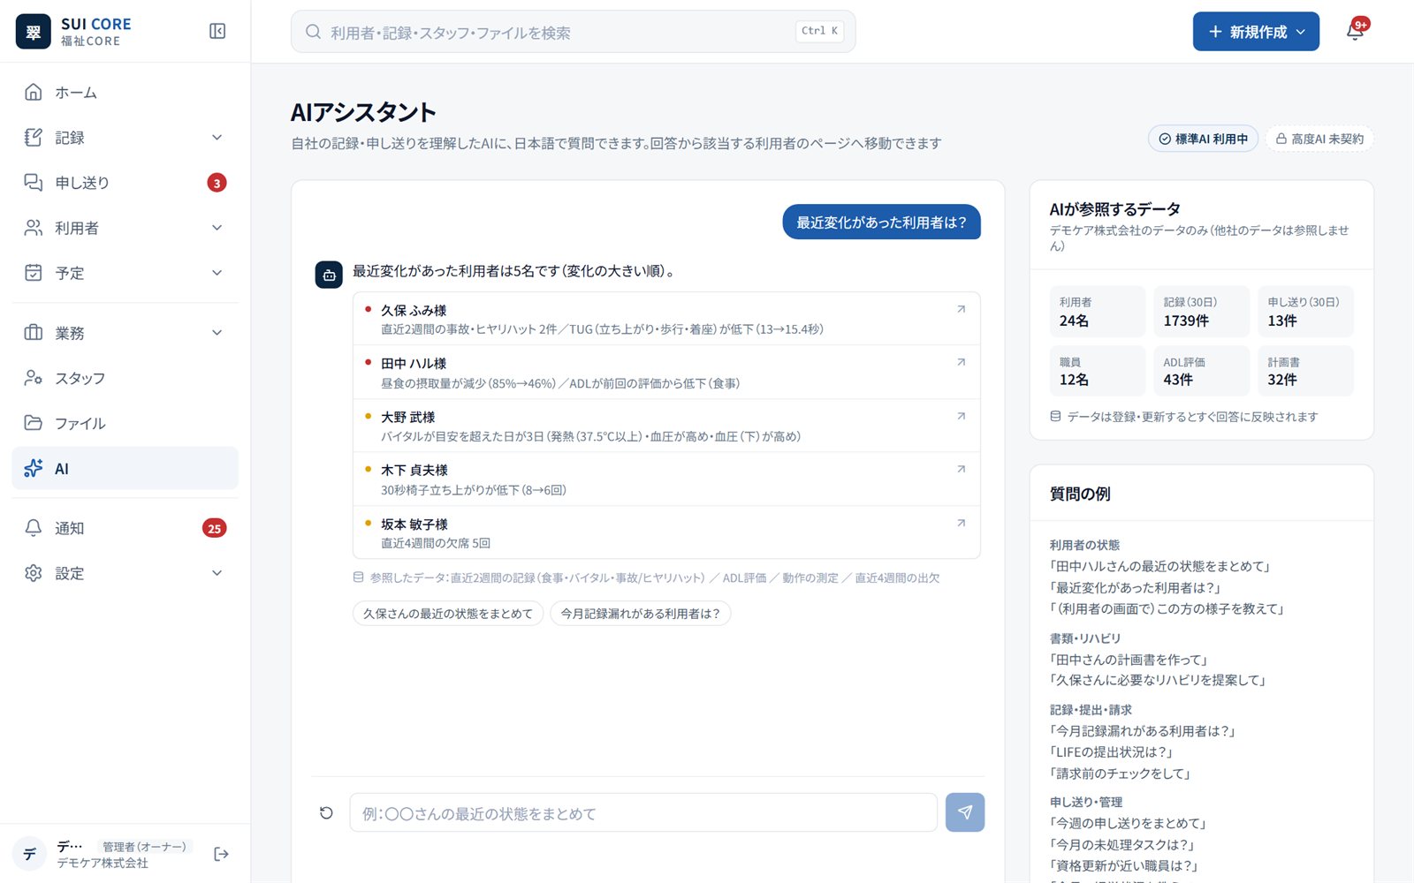This screenshot has width=1414, height=883.
Task: Collapse the sidebar panel icon
Action: (x=217, y=31)
